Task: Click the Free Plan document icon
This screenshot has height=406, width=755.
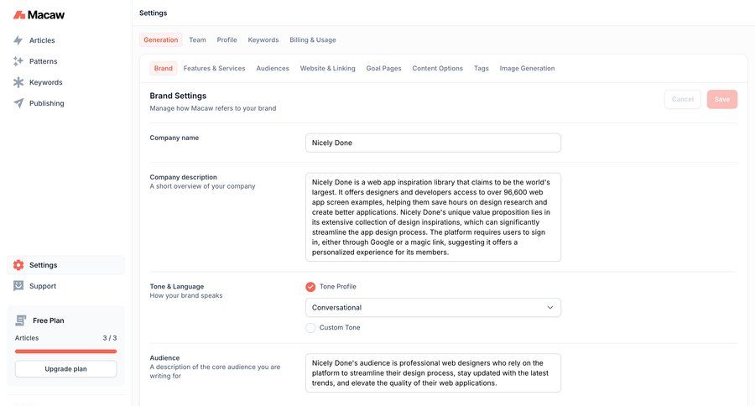Action: click(21, 320)
